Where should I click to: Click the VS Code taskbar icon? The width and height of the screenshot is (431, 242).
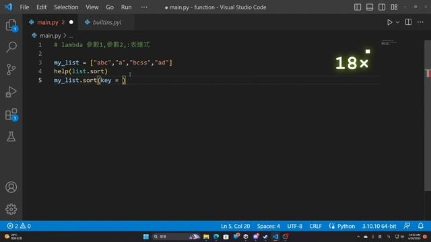point(275,237)
